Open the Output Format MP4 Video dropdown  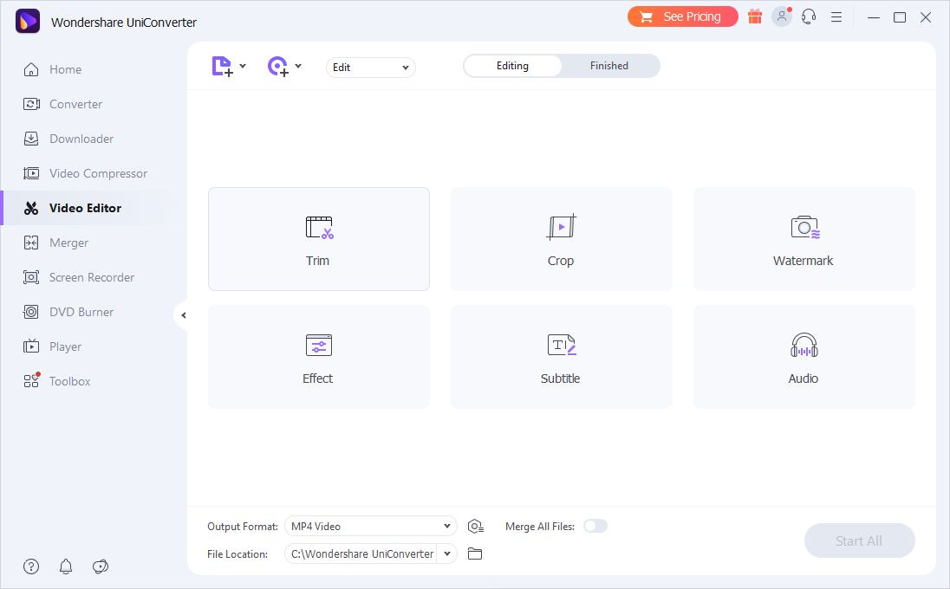coord(371,526)
